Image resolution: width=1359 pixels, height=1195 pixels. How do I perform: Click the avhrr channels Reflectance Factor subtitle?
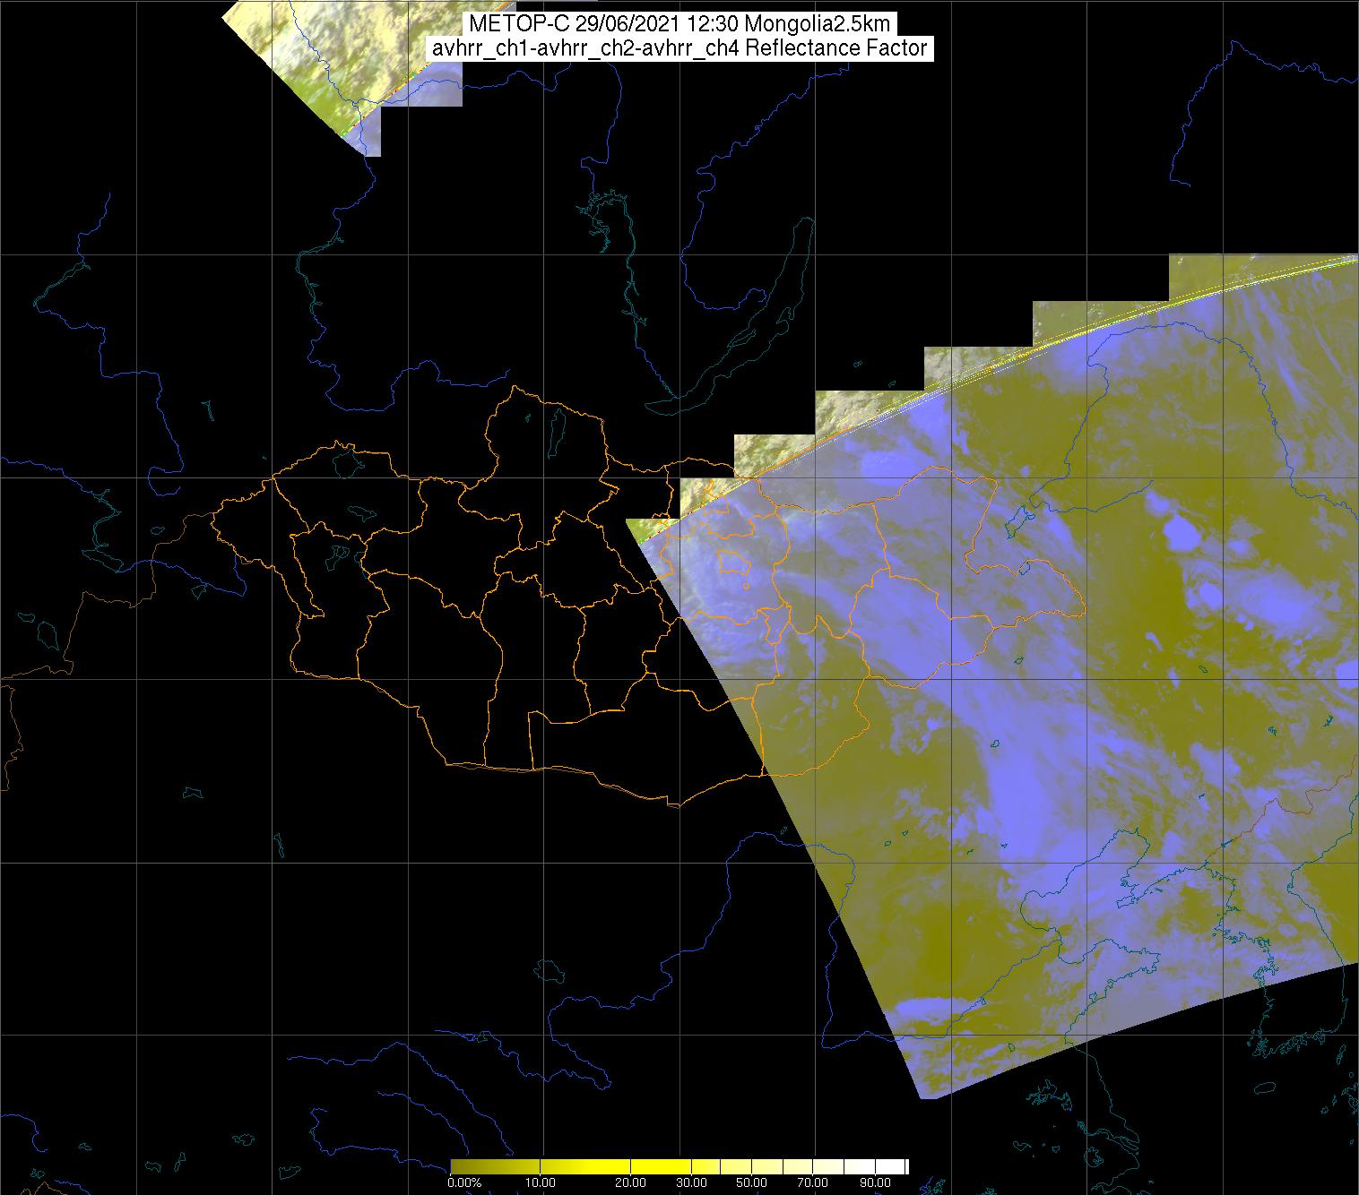(679, 48)
